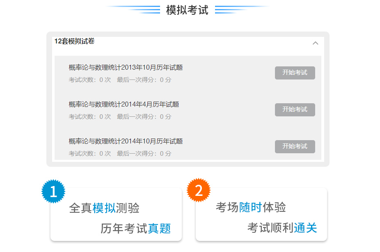Image resolution: width=380 pixels, height=252 pixels.
Task: Start the 2014年4月 exam with 开始考试
Action: [x=295, y=110]
